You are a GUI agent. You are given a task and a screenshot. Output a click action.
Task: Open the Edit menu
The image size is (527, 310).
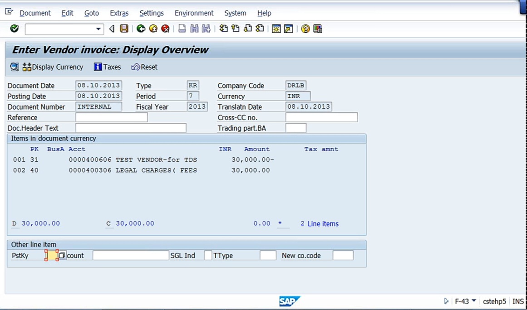[x=67, y=13]
